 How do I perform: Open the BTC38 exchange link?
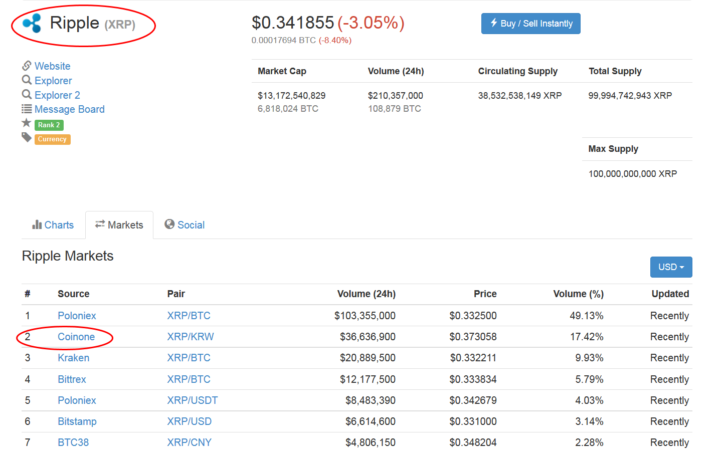(x=73, y=442)
